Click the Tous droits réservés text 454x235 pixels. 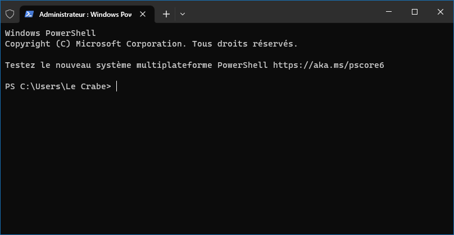click(x=244, y=44)
